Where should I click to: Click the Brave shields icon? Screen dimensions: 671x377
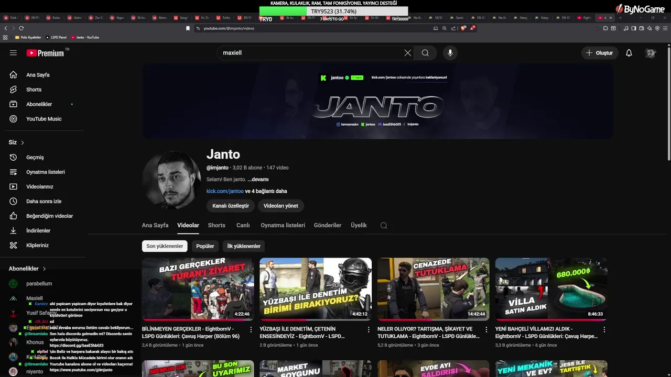click(463, 28)
